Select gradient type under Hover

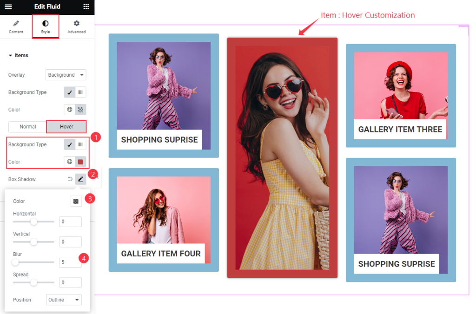pos(80,144)
